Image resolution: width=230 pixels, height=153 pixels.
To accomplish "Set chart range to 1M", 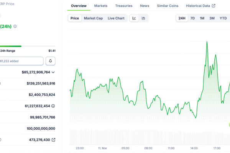I will point(202,18).
